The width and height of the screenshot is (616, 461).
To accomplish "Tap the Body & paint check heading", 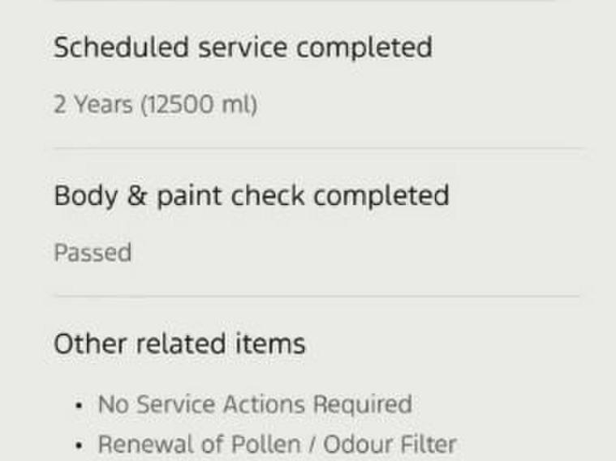I will 251,196.
